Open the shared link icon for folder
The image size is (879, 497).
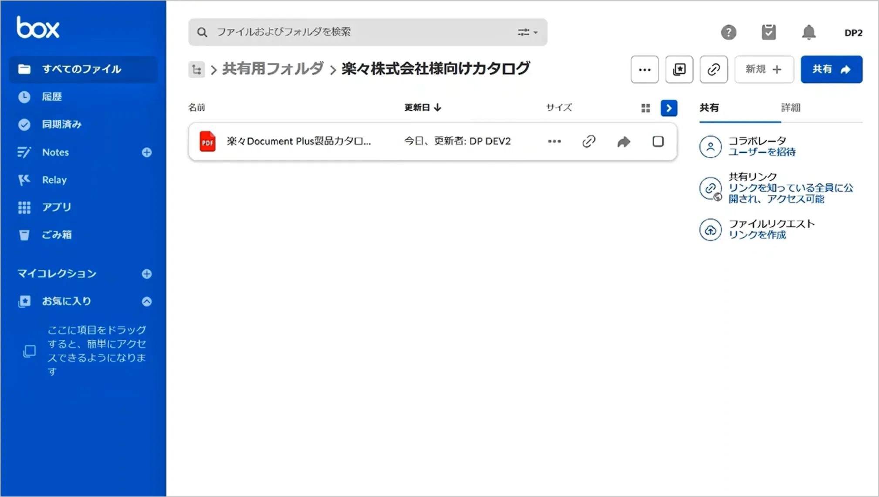coord(713,69)
